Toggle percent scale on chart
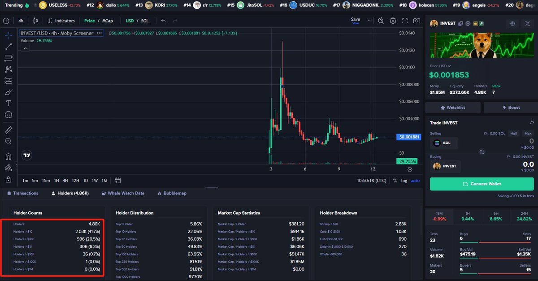Viewport: 538px width, 281px height. coord(395,181)
